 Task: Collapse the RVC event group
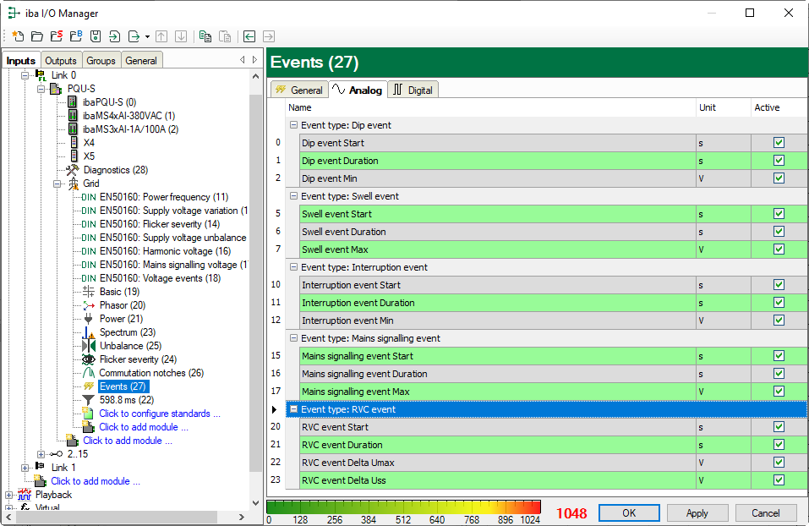293,408
